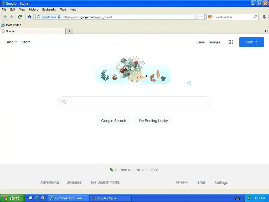Open Advertising footer link

[x=50, y=182]
